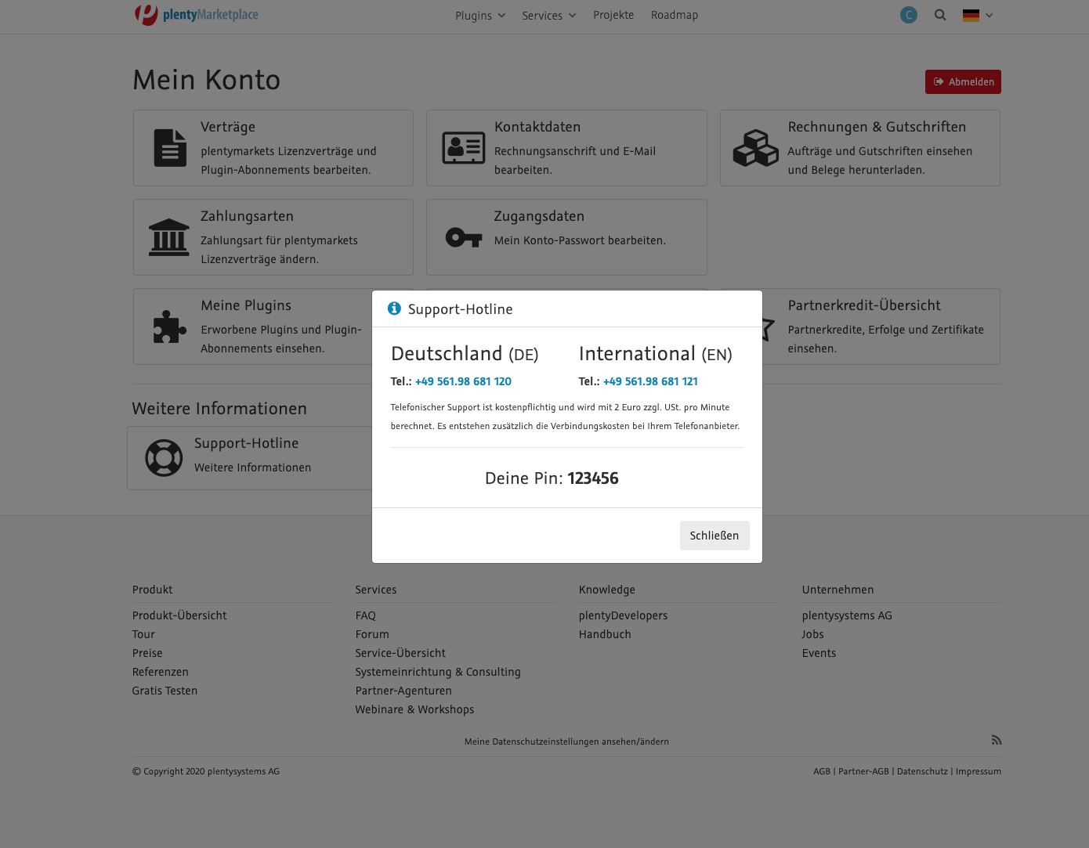This screenshot has height=848, width=1089.
Task: Click the Verträge document icon
Action: (170, 148)
